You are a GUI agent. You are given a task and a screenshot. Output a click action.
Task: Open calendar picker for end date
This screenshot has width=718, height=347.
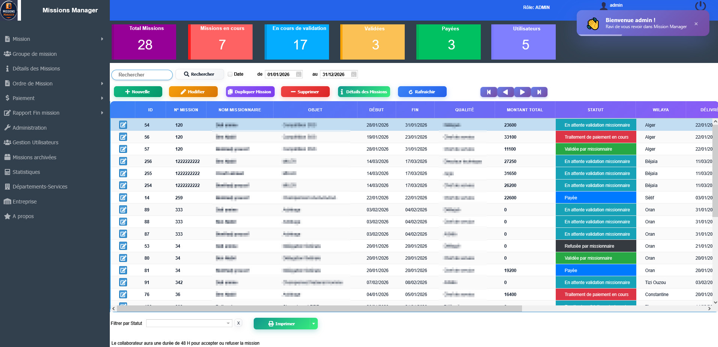tap(354, 74)
